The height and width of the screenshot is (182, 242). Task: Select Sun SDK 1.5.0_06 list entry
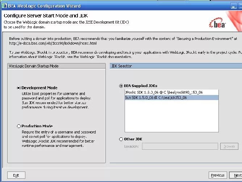[171, 98]
